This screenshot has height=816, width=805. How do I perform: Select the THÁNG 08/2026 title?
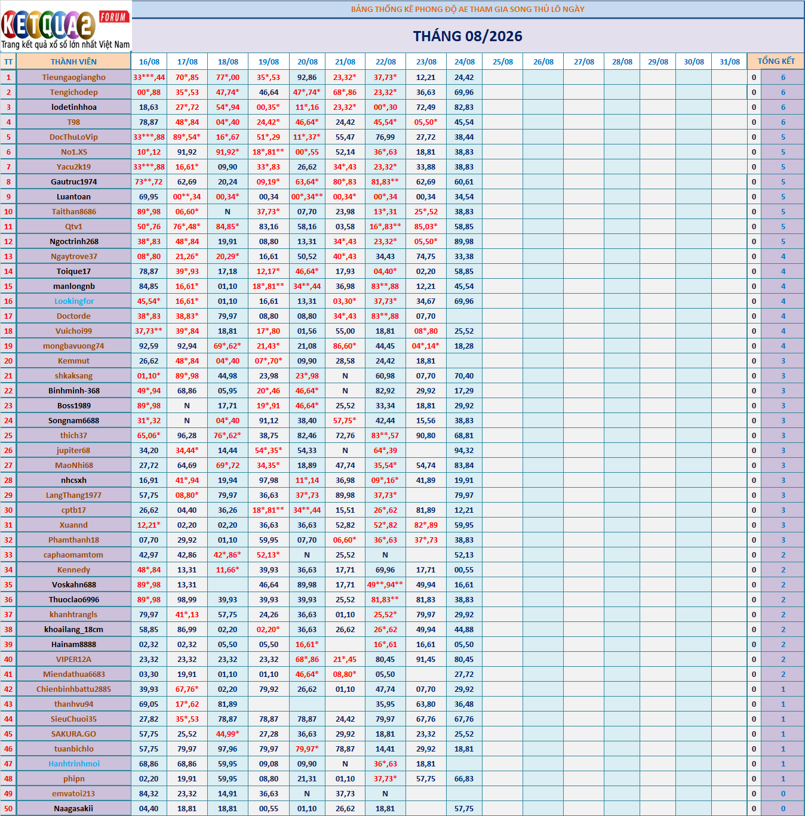tap(468, 36)
